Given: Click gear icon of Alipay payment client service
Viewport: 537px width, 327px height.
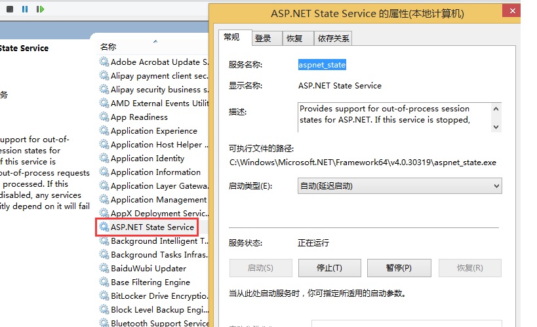Looking at the screenshot, I should [x=104, y=75].
